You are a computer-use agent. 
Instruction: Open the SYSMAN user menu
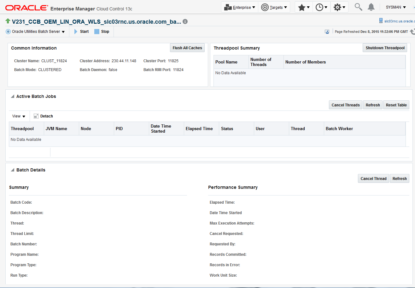[396, 7]
